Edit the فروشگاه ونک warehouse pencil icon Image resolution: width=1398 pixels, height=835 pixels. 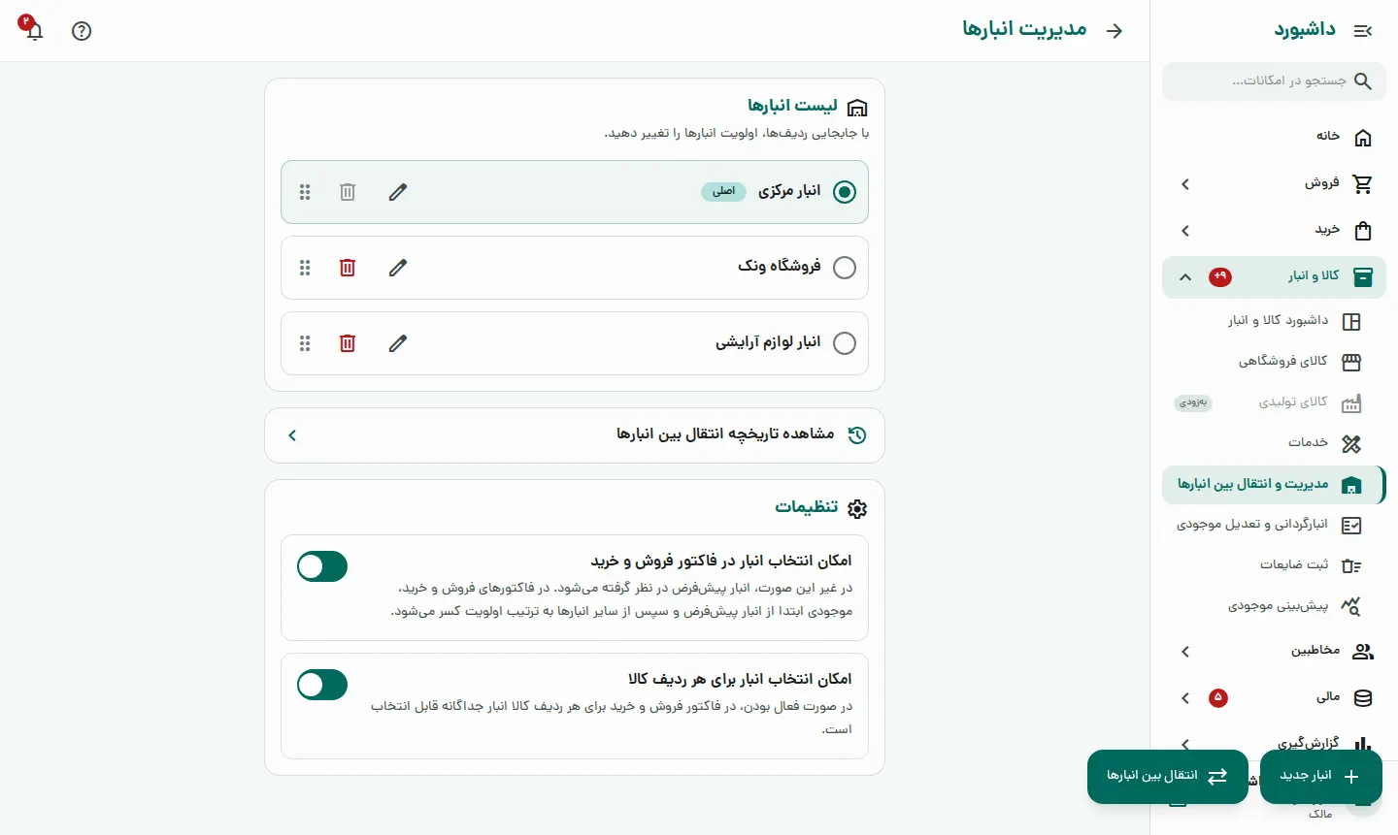[x=398, y=268]
